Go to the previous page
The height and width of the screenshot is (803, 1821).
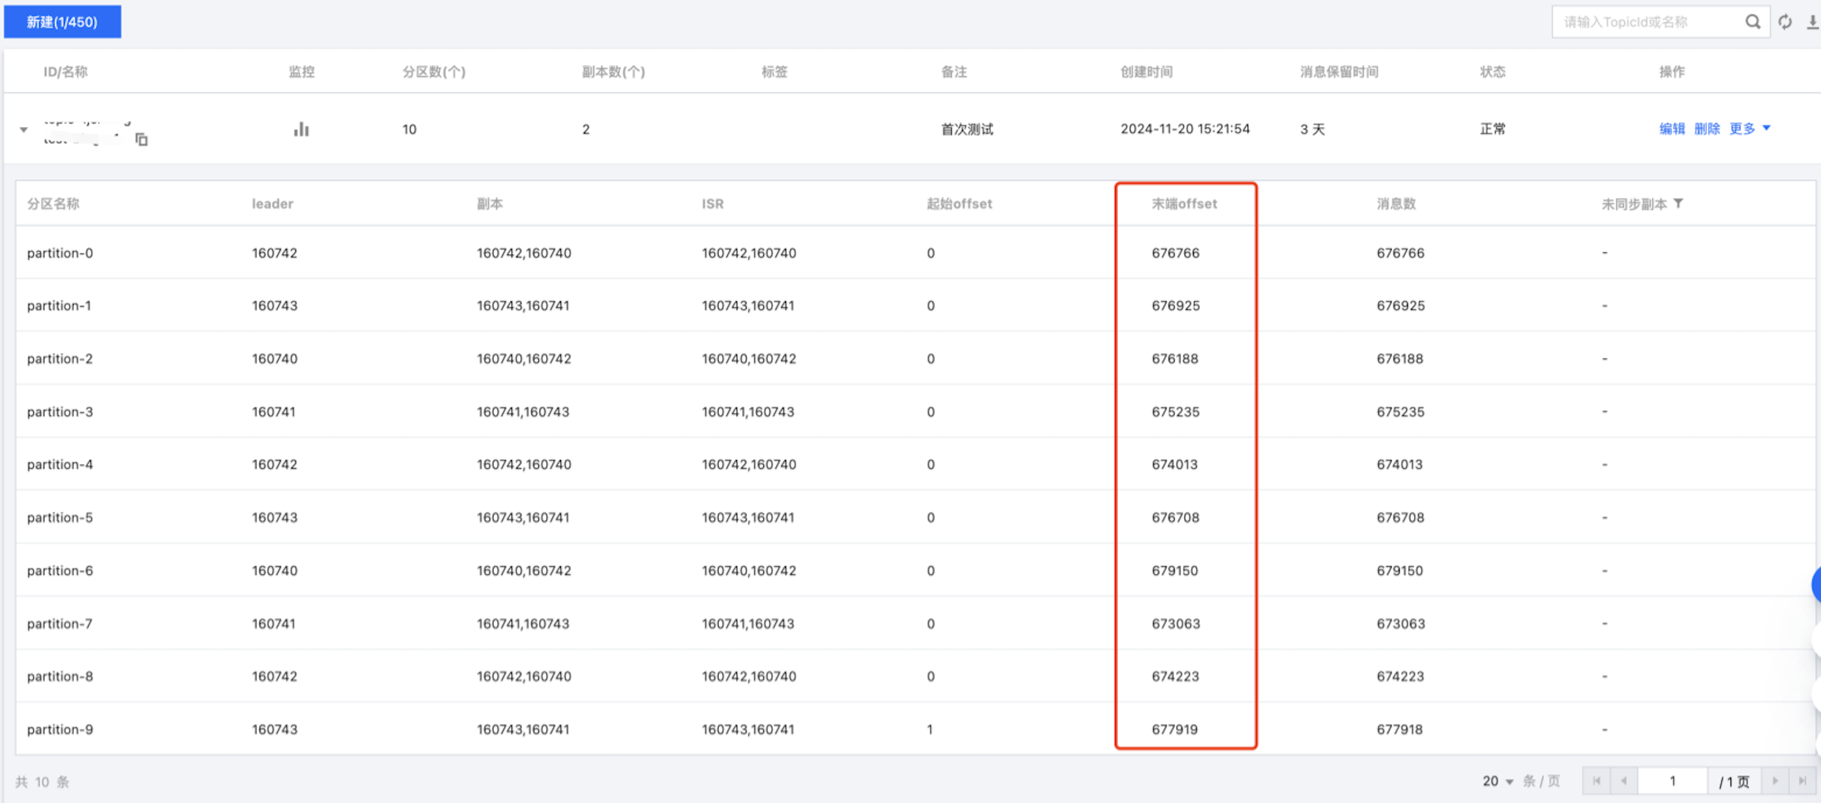point(1624,781)
